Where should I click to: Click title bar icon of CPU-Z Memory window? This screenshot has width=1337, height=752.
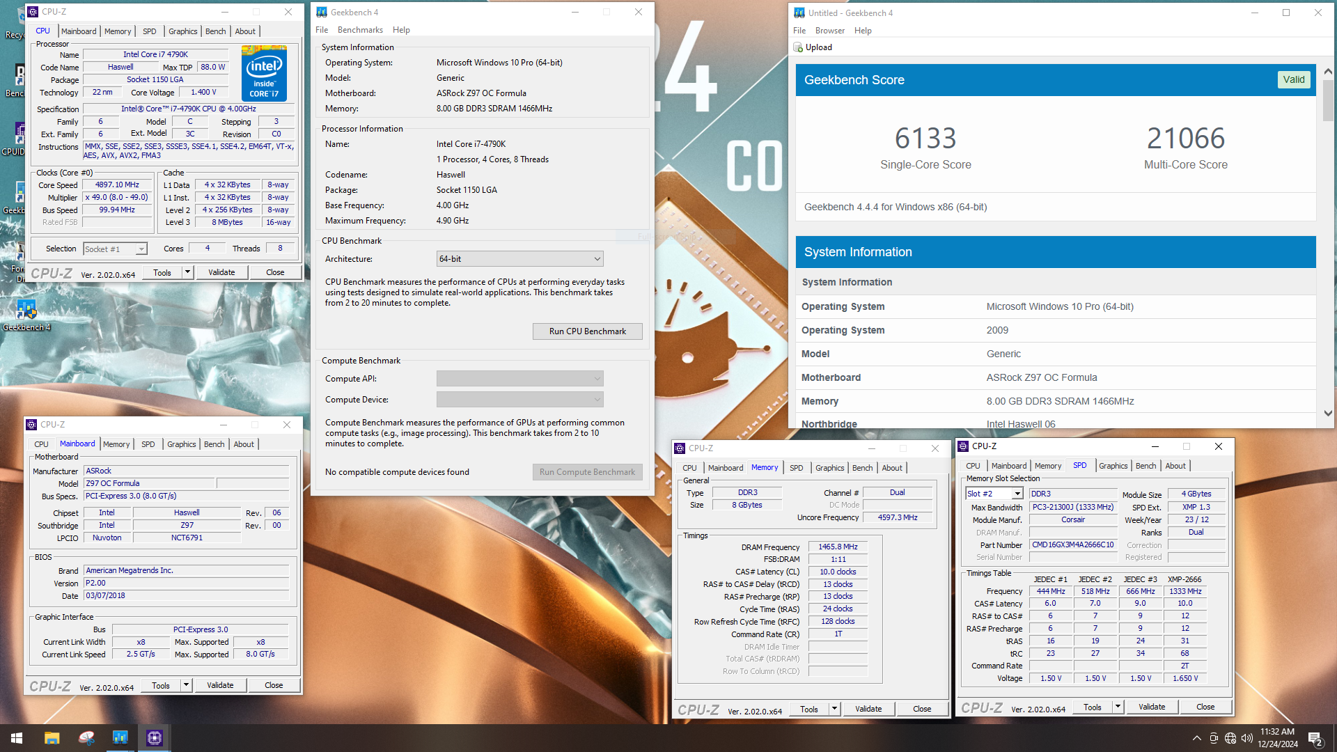[680, 448]
